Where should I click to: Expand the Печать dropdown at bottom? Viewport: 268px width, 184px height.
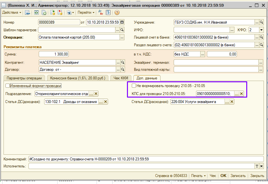click(198, 176)
